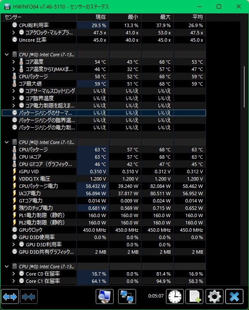Click the 最大 column header
The image size is (249, 310).
(x=157, y=17)
